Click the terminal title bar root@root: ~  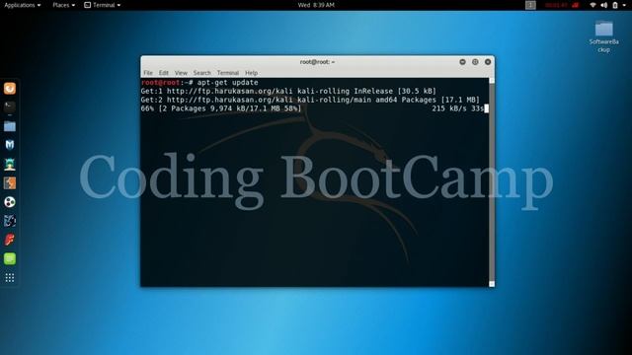coord(317,62)
